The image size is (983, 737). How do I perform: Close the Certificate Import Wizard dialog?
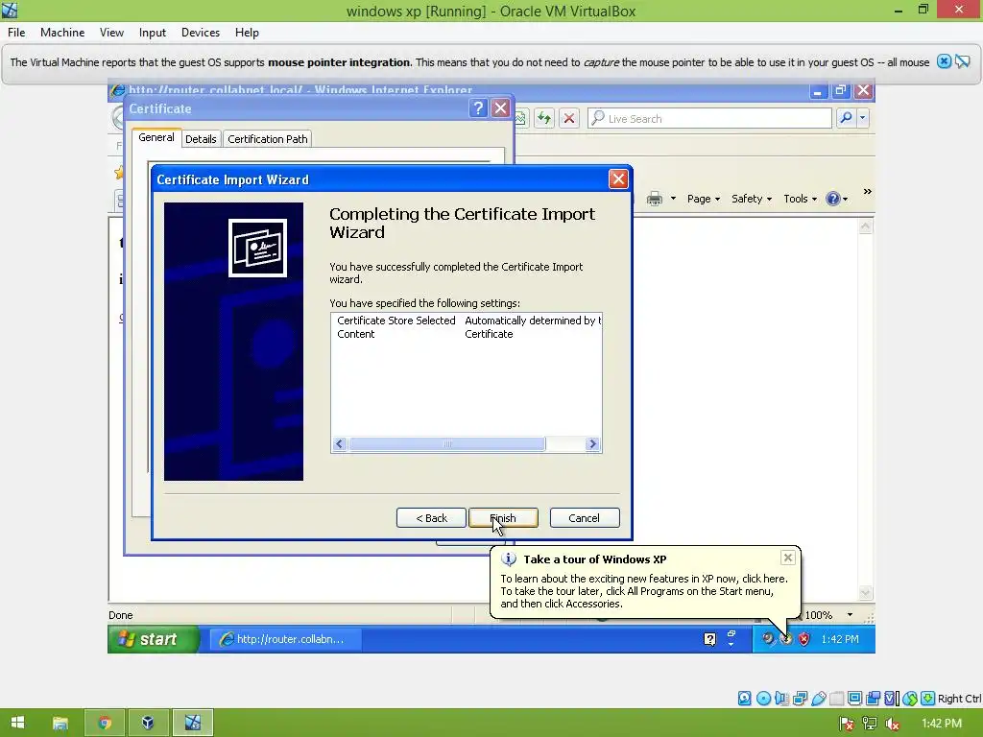coord(618,179)
